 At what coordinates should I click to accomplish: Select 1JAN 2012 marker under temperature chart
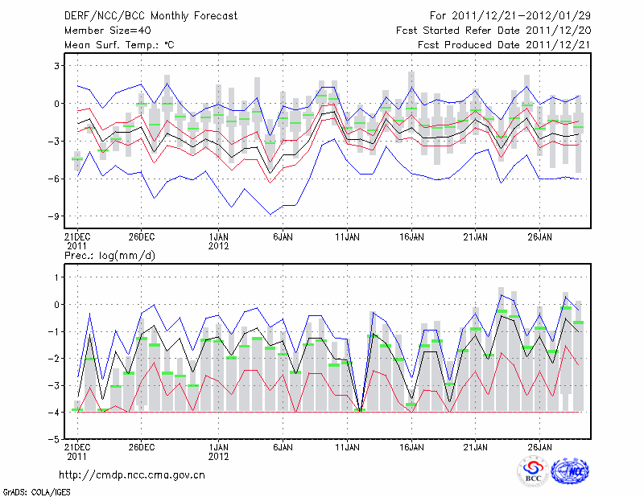click(219, 242)
